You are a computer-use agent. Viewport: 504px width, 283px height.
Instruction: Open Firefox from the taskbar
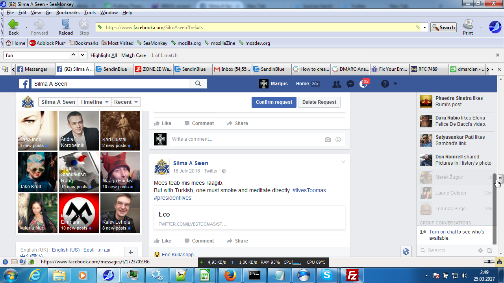(x=230, y=275)
